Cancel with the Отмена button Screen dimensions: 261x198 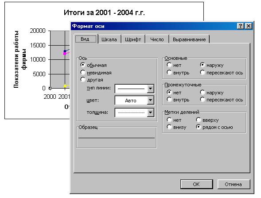234,184
